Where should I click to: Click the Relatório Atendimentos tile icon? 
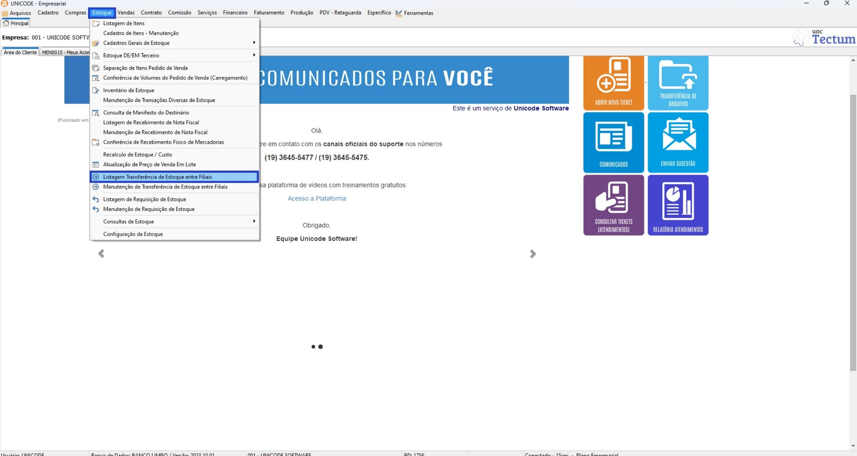tap(678, 201)
